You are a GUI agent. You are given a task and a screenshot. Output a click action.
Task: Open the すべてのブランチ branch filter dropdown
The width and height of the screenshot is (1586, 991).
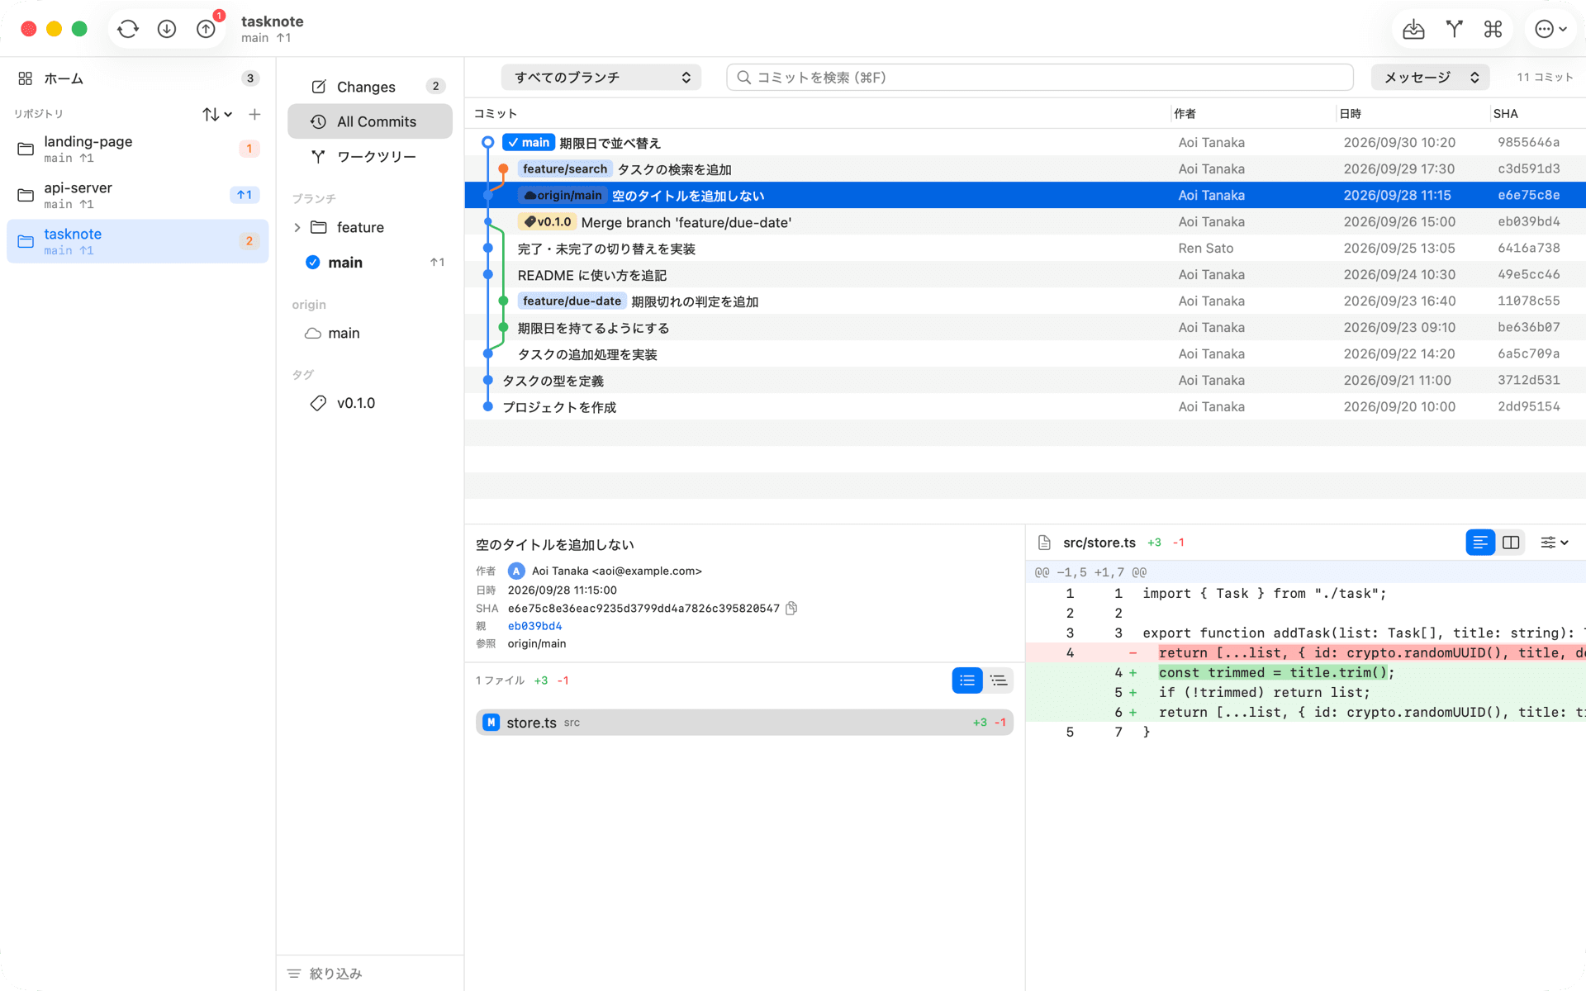(601, 77)
